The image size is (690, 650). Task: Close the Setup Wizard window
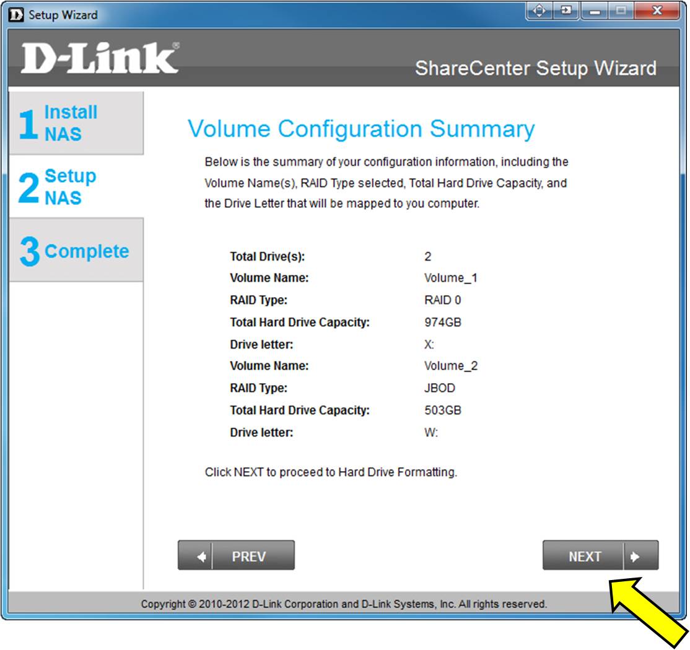pos(657,11)
